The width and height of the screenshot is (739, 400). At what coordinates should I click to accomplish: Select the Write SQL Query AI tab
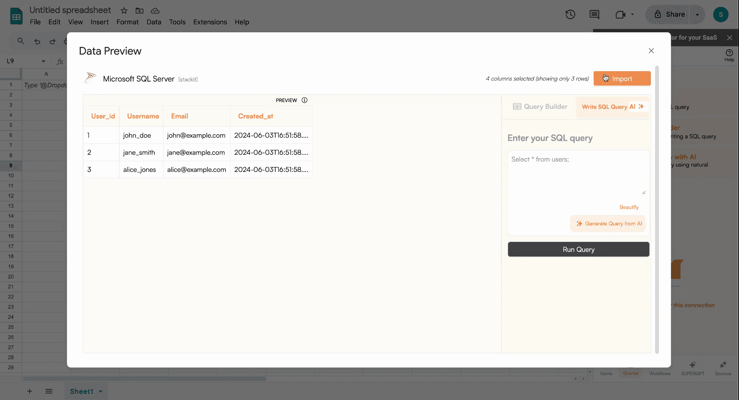[x=613, y=107]
